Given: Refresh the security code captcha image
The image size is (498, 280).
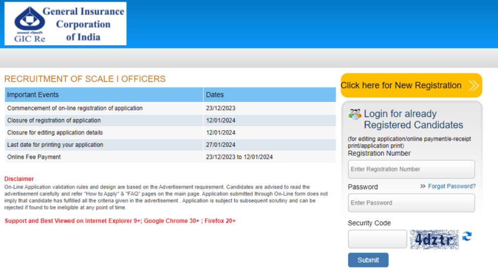Looking at the screenshot, I should [467, 237].
